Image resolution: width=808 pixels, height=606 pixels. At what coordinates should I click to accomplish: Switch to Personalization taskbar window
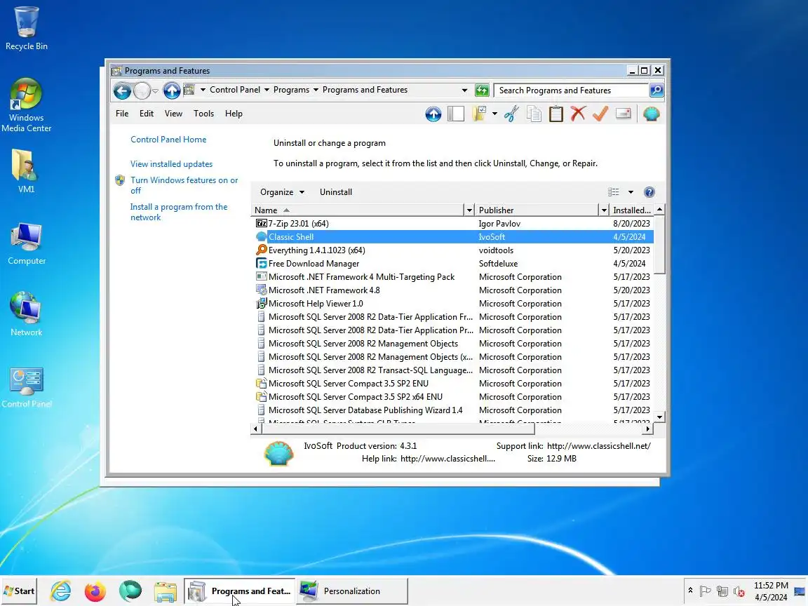[352, 591]
